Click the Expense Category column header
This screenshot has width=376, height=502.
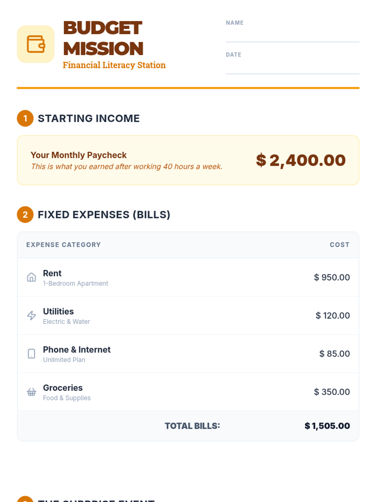[x=63, y=245]
